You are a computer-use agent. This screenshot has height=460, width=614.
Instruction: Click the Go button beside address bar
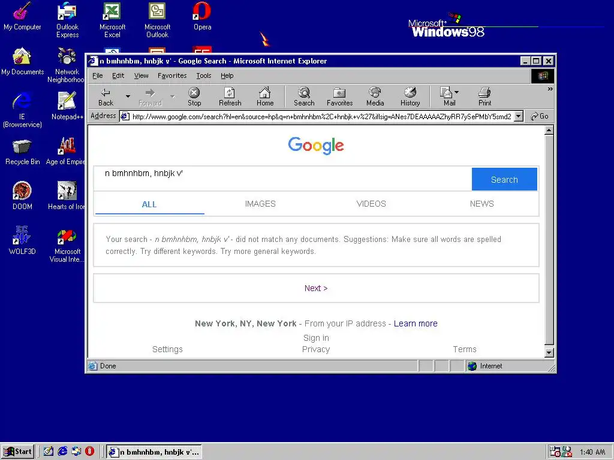(540, 116)
